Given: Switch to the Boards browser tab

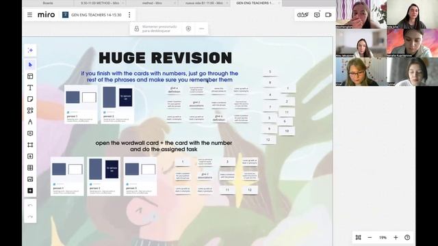Looking at the screenshot, I should point(48,3).
